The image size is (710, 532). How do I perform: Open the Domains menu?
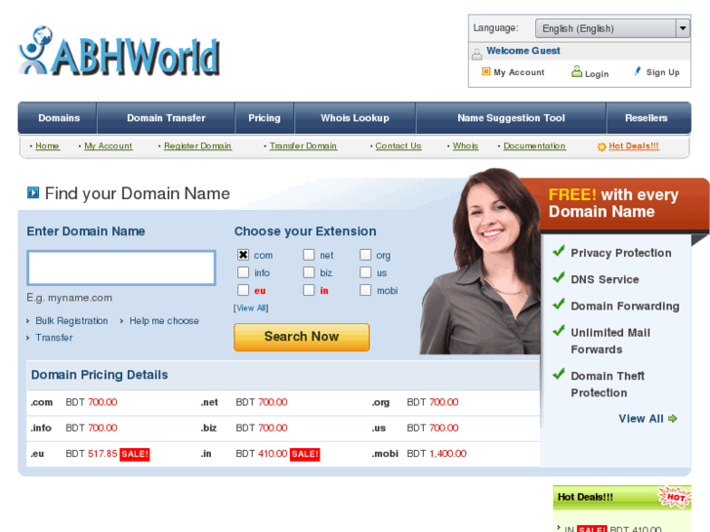(59, 118)
